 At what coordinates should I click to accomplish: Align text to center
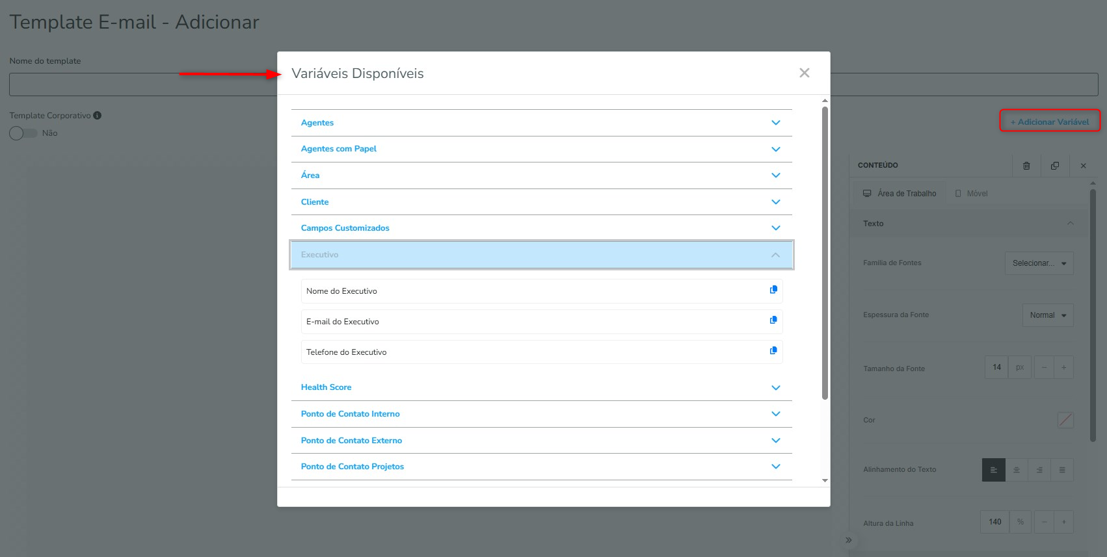click(x=1017, y=470)
